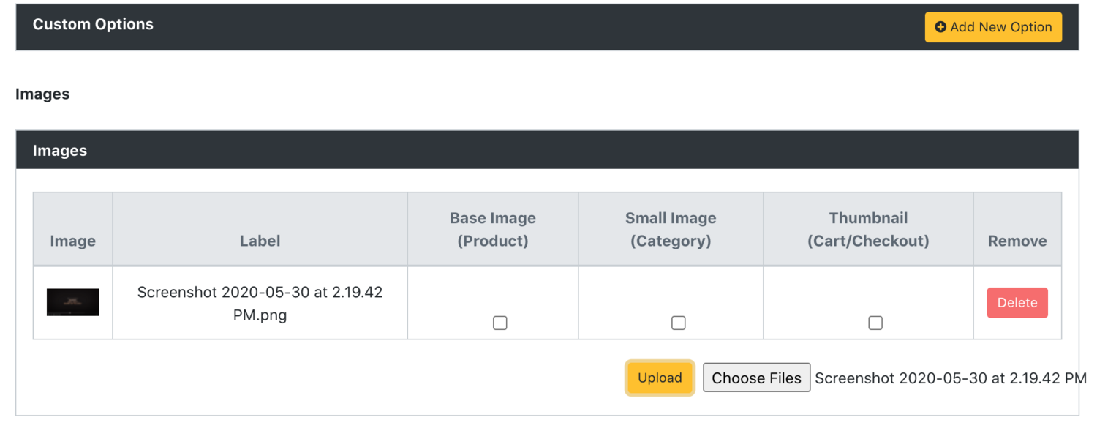This screenshot has width=1097, height=428.
Task: Click the Add New Option button
Action: 993,27
